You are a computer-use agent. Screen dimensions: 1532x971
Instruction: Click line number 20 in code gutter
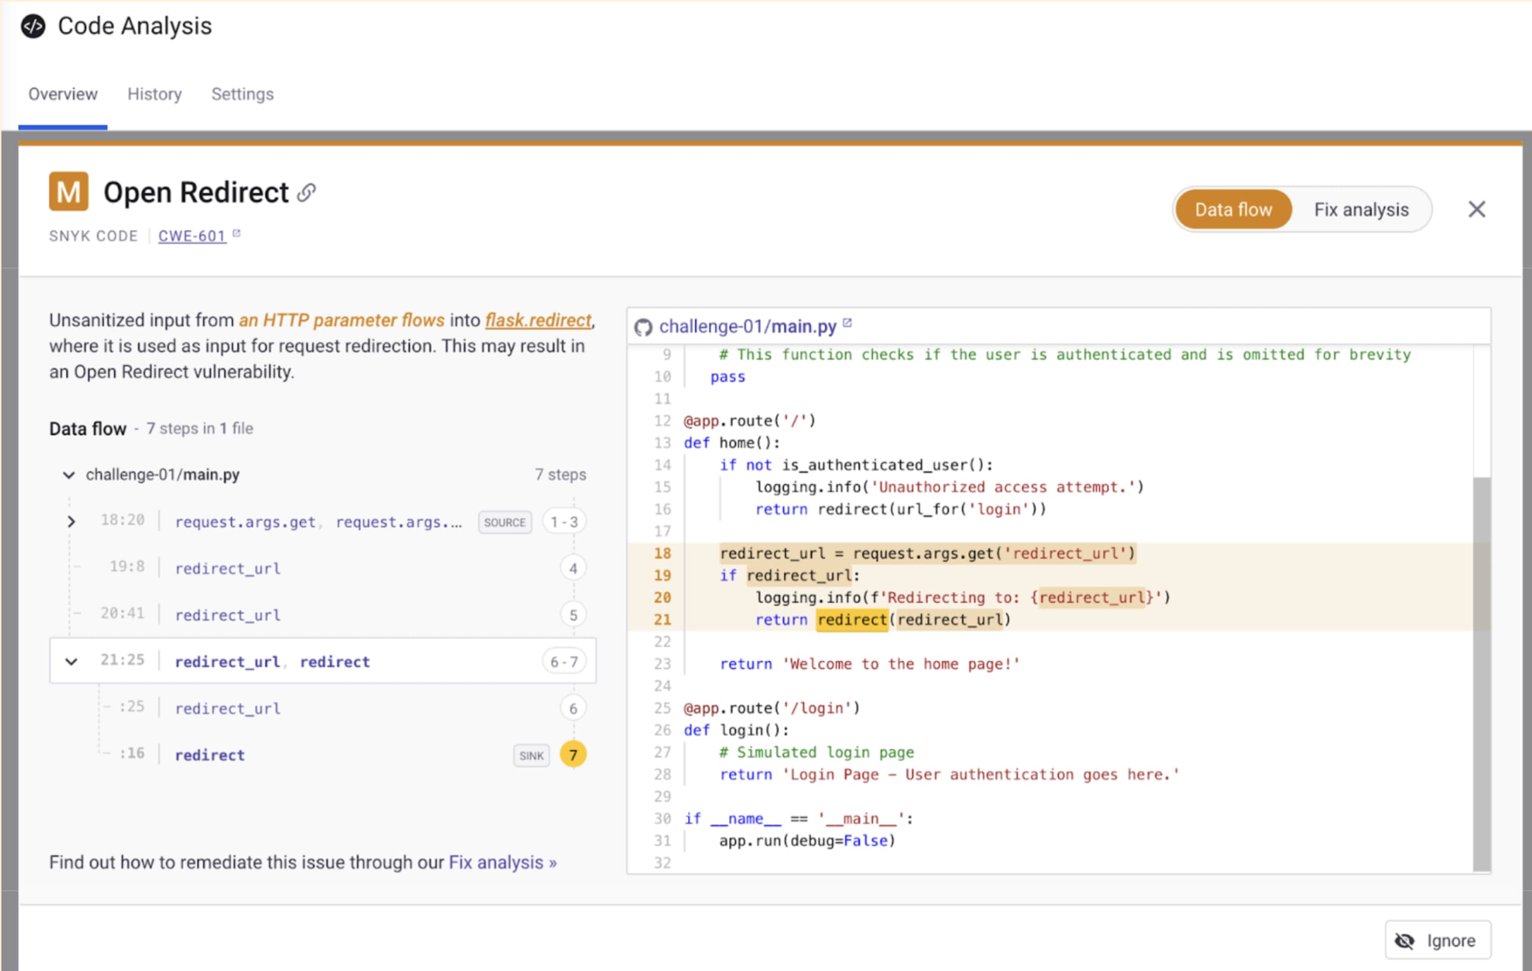(662, 597)
